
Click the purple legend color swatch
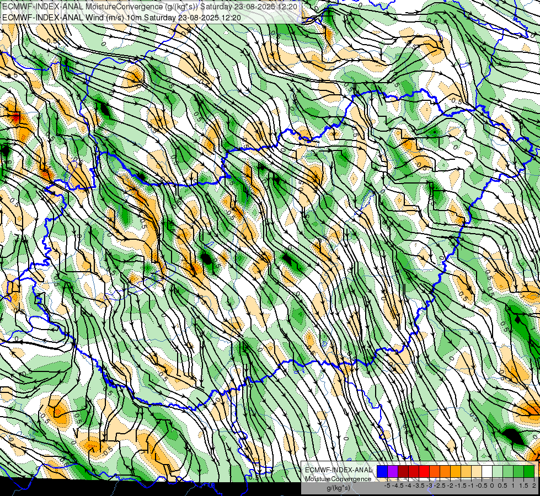coord(393,472)
